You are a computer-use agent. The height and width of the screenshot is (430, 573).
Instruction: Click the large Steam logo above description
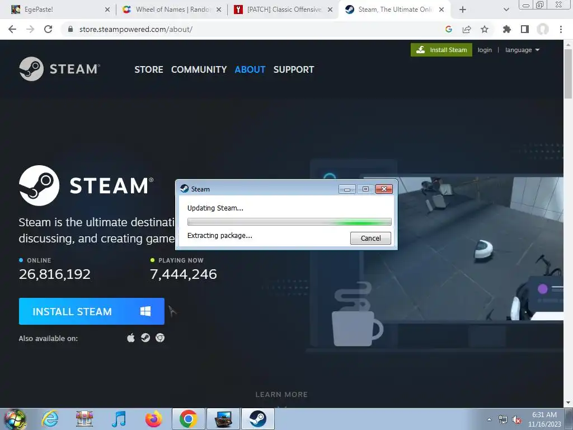coord(86,185)
